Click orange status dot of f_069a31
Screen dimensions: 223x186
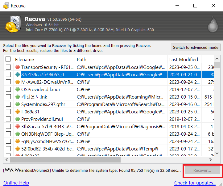point(18,112)
